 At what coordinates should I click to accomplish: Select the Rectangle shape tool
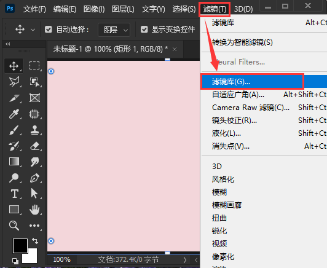(x=14, y=210)
